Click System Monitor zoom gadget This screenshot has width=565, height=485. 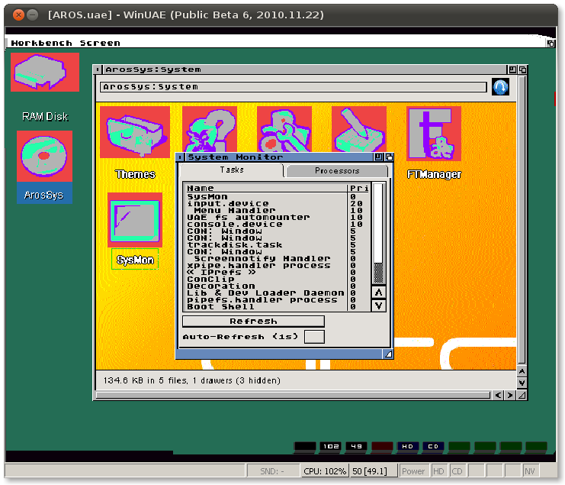click(378, 157)
